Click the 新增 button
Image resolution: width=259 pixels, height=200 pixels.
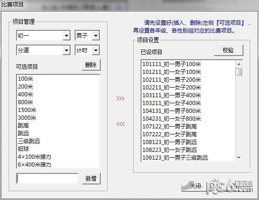pos(91,178)
